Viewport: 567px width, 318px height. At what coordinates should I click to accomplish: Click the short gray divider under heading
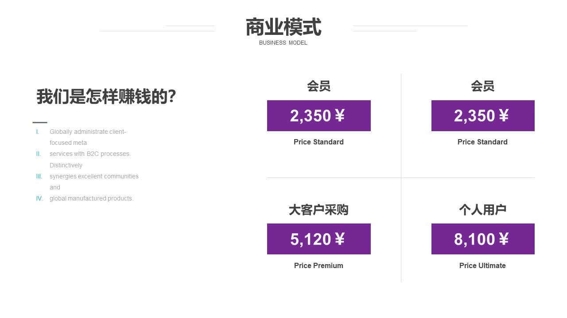click(40, 122)
